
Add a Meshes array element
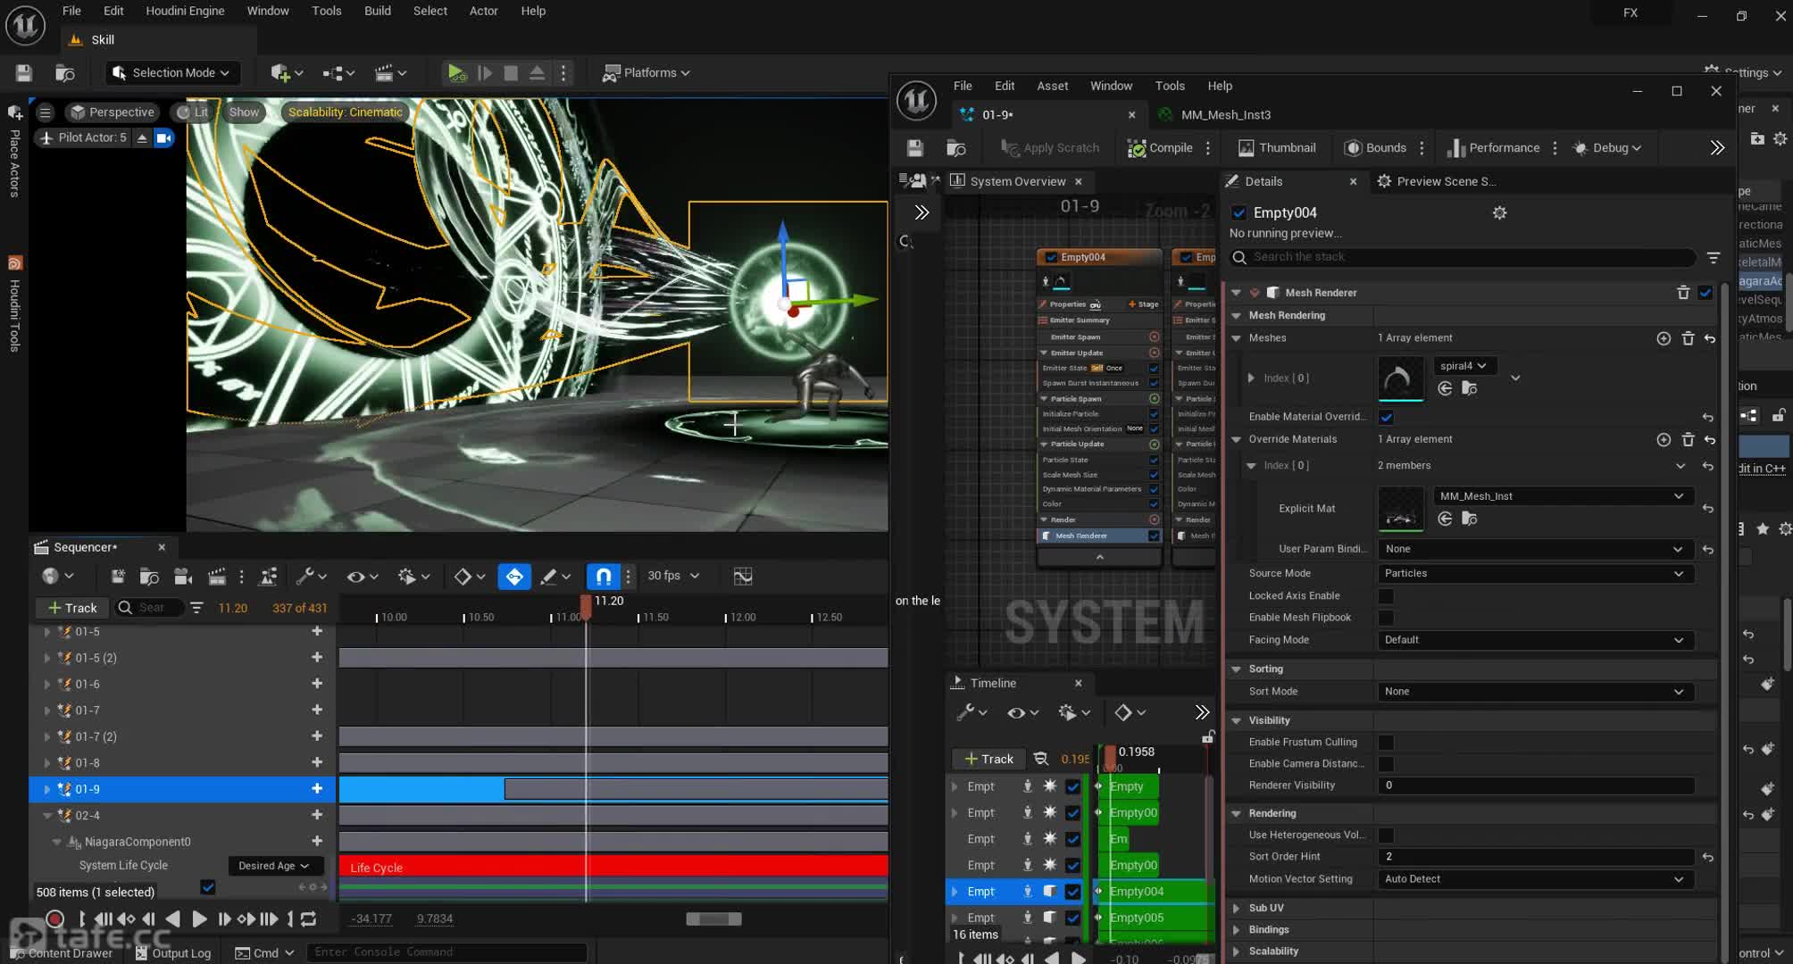pyautogui.click(x=1664, y=338)
